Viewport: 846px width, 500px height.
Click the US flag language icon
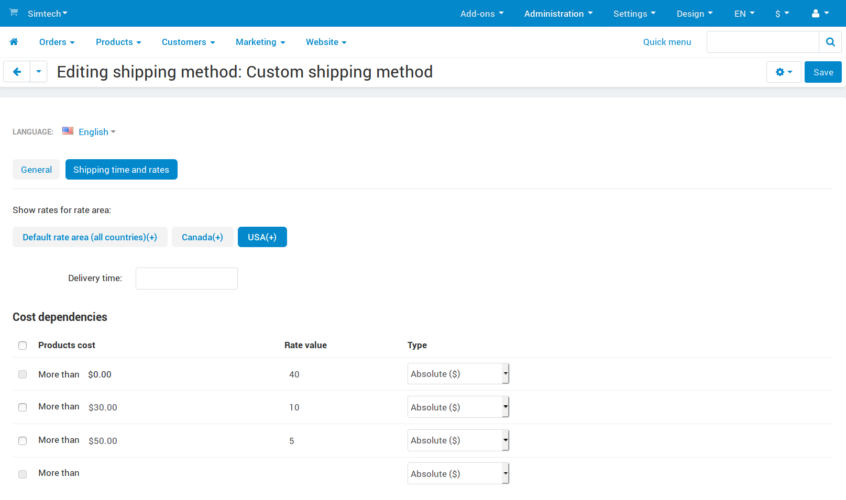click(68, 131)
